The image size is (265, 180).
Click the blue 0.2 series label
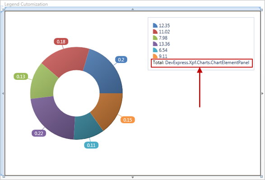pos(121,60)
